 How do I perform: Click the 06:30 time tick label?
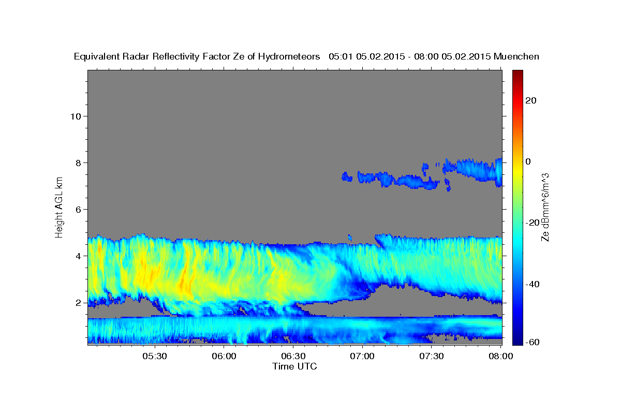pos(293,357)
